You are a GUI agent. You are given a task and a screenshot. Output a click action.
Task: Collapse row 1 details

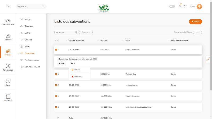point(56,50)
